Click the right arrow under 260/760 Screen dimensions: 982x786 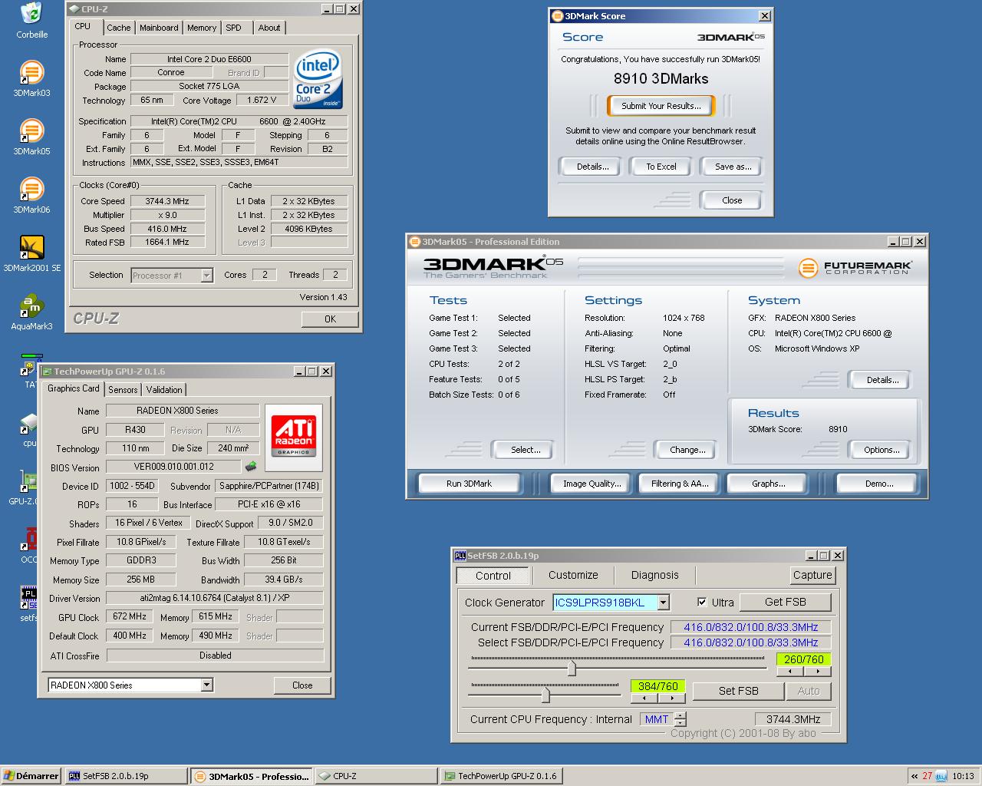click(818, 672)
